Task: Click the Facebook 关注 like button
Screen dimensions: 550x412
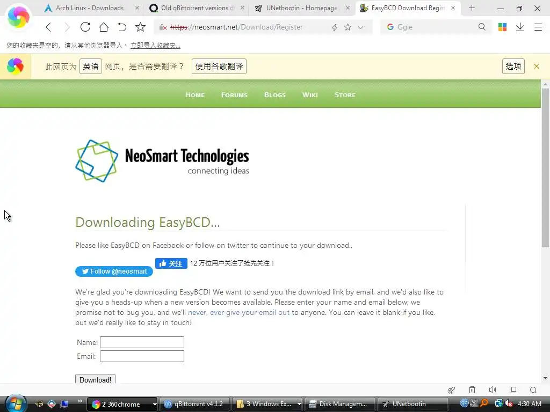Action: [x=171, y=263]
